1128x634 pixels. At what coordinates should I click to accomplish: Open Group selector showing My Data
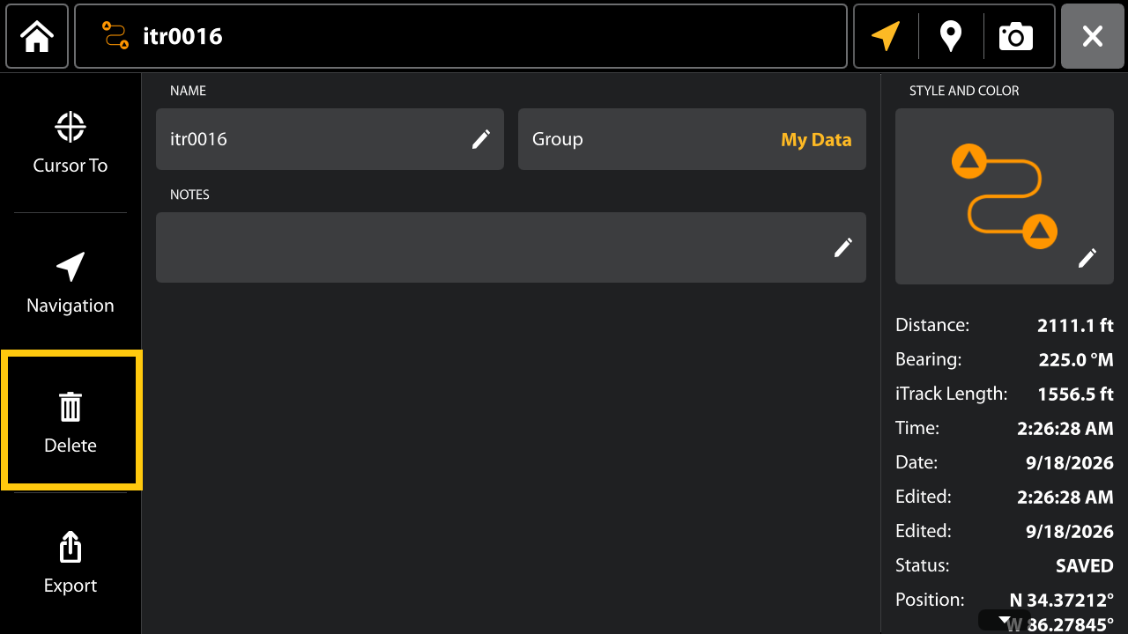coord(692,139)
